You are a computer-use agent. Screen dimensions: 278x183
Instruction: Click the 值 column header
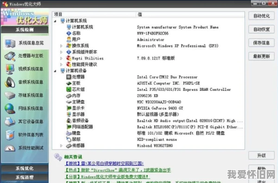190,14
